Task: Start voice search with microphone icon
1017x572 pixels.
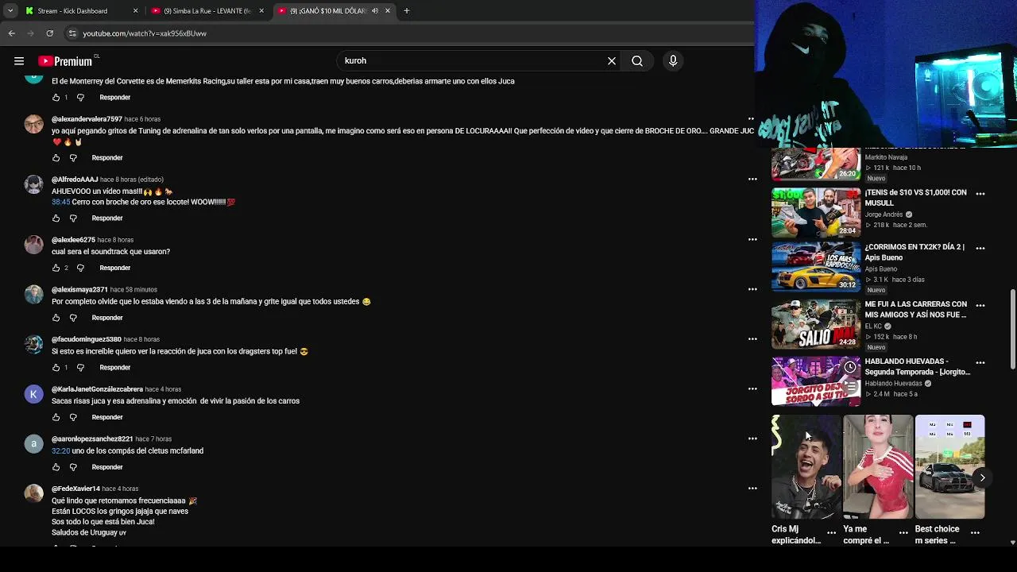Action: [673, 61]
